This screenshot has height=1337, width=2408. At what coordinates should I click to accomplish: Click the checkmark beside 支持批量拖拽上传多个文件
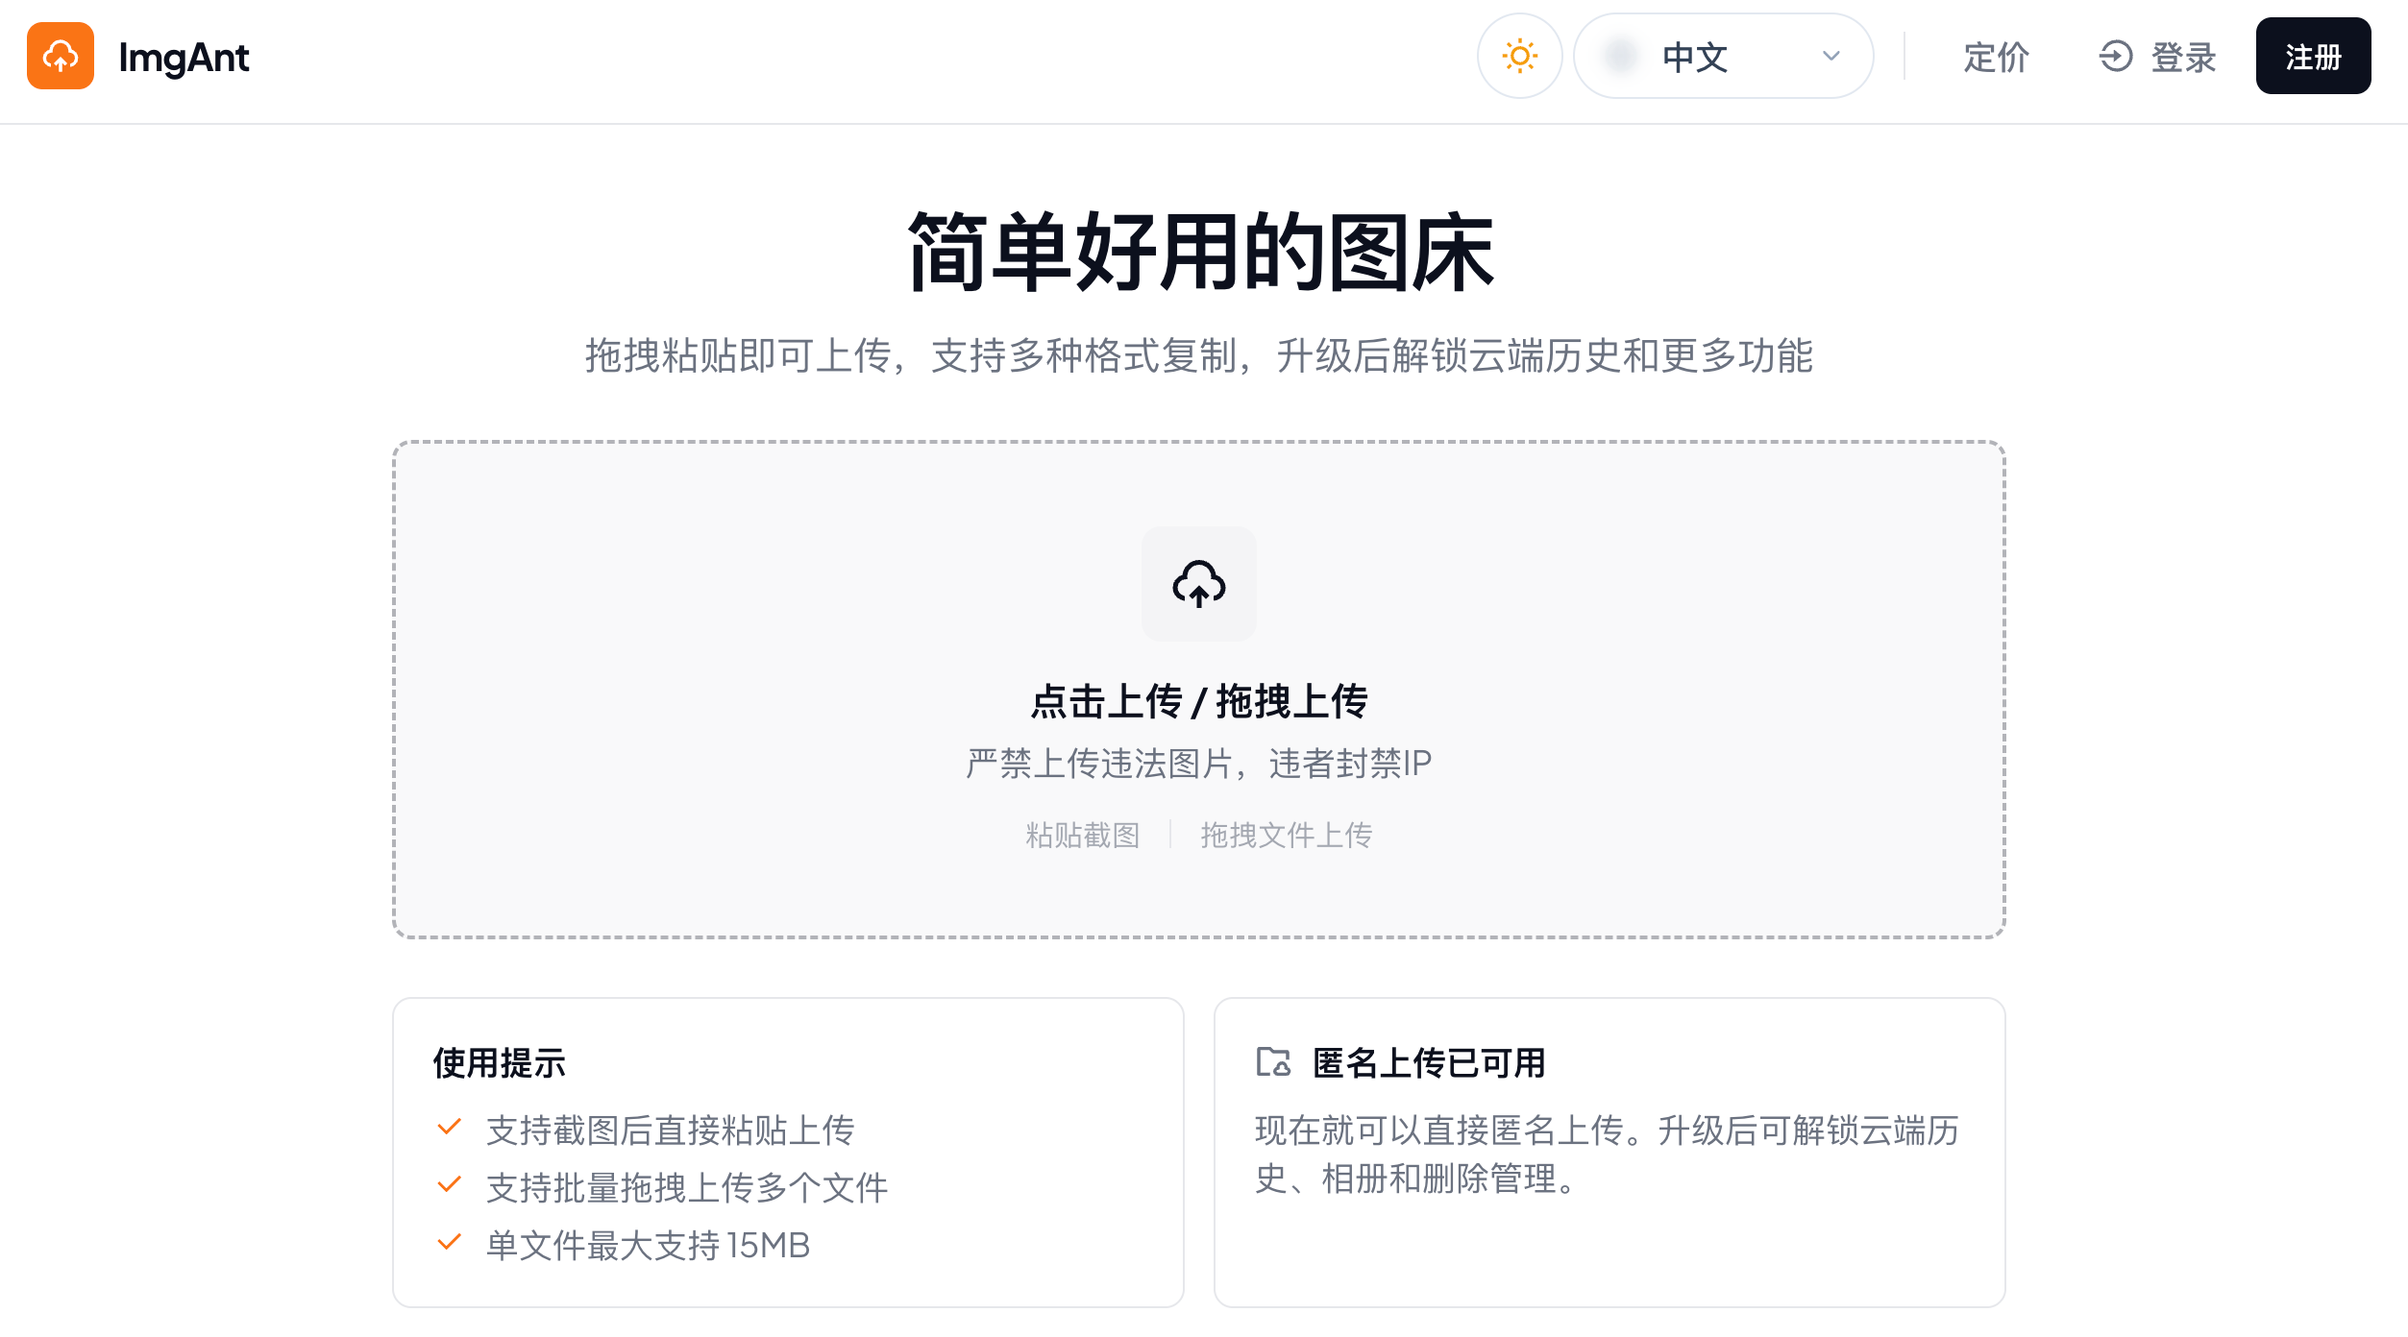(449, 1184)
